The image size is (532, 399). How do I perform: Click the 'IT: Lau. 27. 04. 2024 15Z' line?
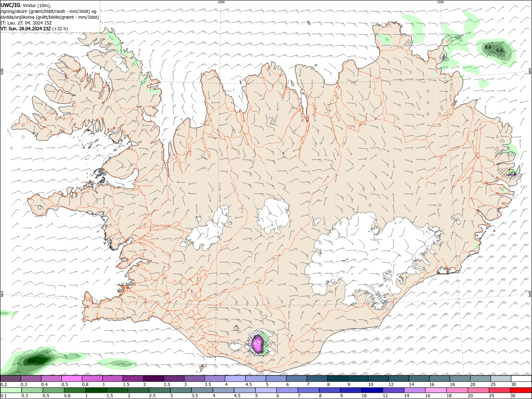pos(26,23)
